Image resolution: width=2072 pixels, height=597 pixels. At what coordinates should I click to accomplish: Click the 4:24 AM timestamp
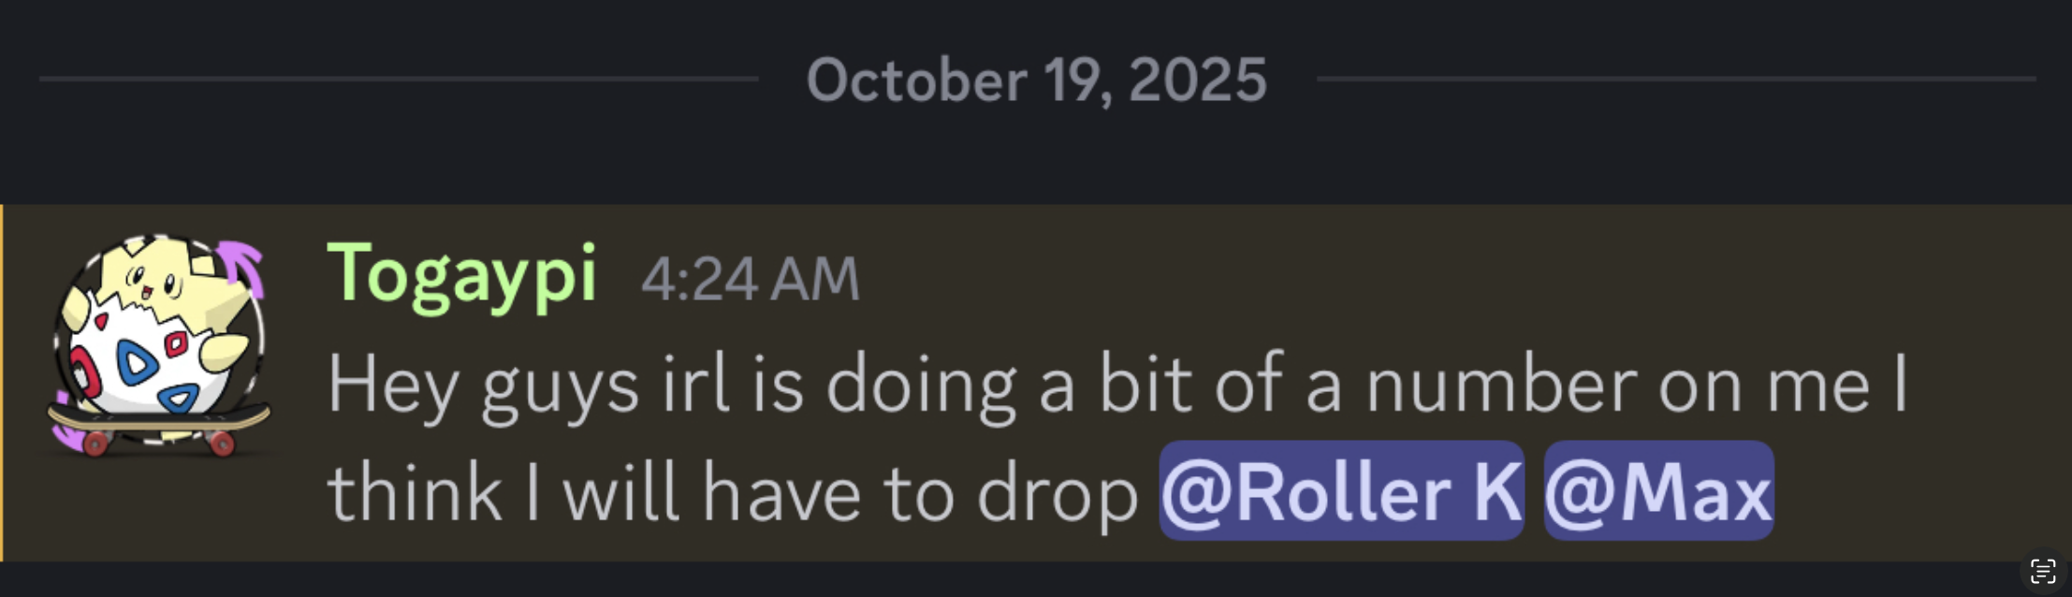[750, 276]
